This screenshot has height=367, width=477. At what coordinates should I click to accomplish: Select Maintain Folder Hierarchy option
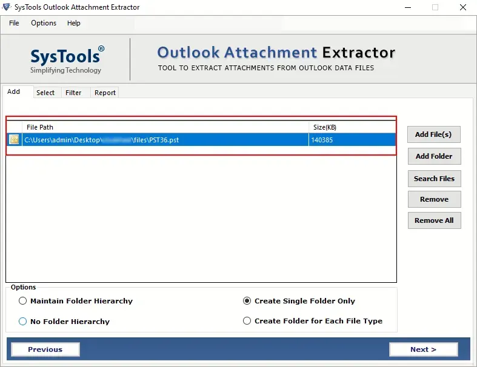click(76, 301)
